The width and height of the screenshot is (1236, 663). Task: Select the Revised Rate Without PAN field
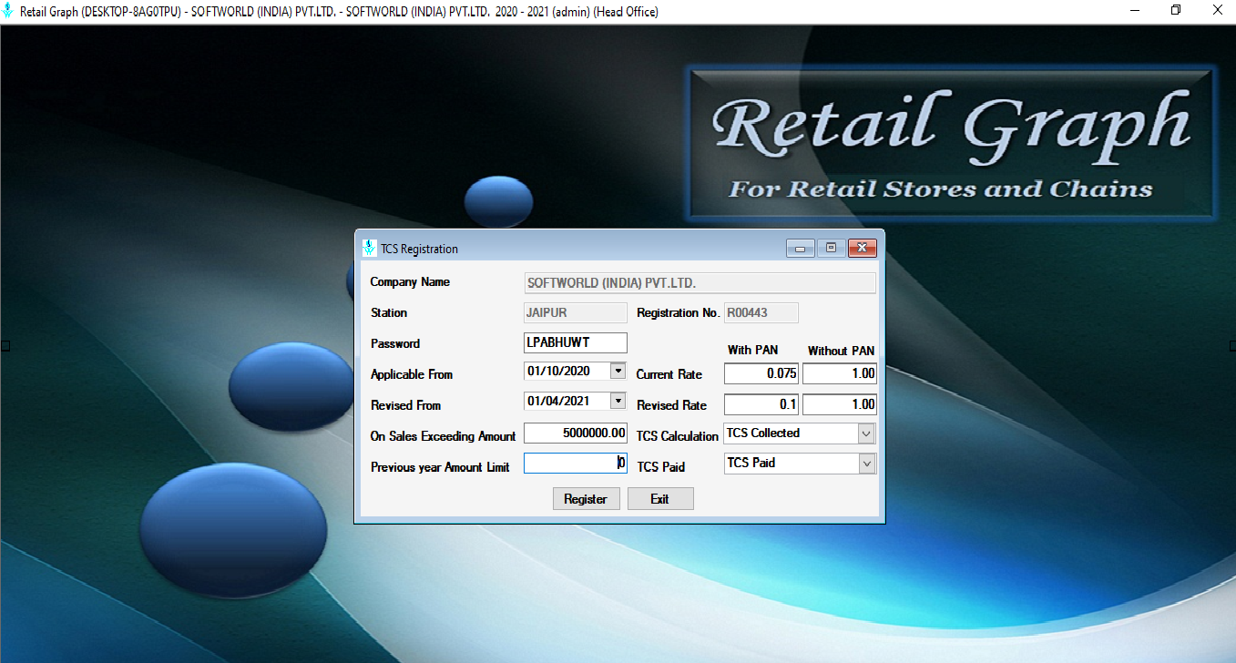click(x=840, y=404)
